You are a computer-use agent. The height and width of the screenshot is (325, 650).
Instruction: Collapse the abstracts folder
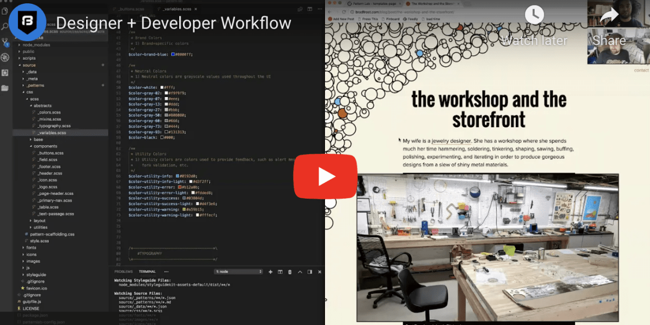[43, 106]
